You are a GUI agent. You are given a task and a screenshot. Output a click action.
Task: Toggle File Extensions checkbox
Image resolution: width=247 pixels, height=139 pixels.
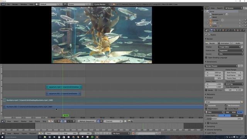pyautogui.click(x=226, y=105)
